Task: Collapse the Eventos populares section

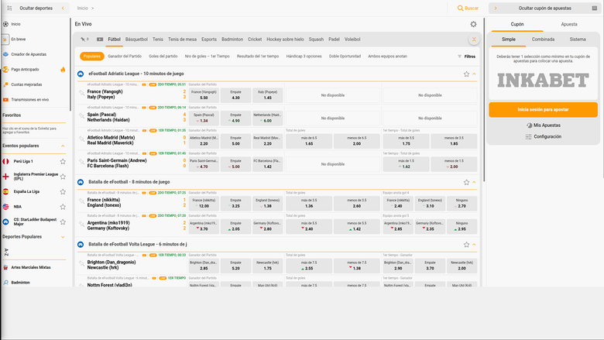Action: point(63,146)
